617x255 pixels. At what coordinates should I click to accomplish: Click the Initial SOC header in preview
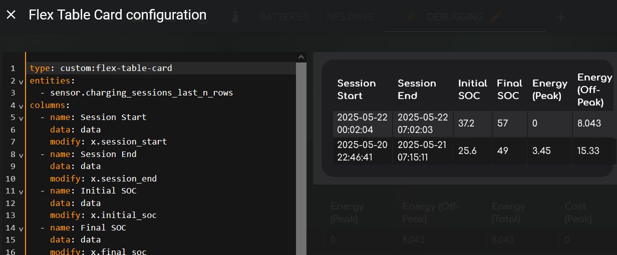click(472, 89)
